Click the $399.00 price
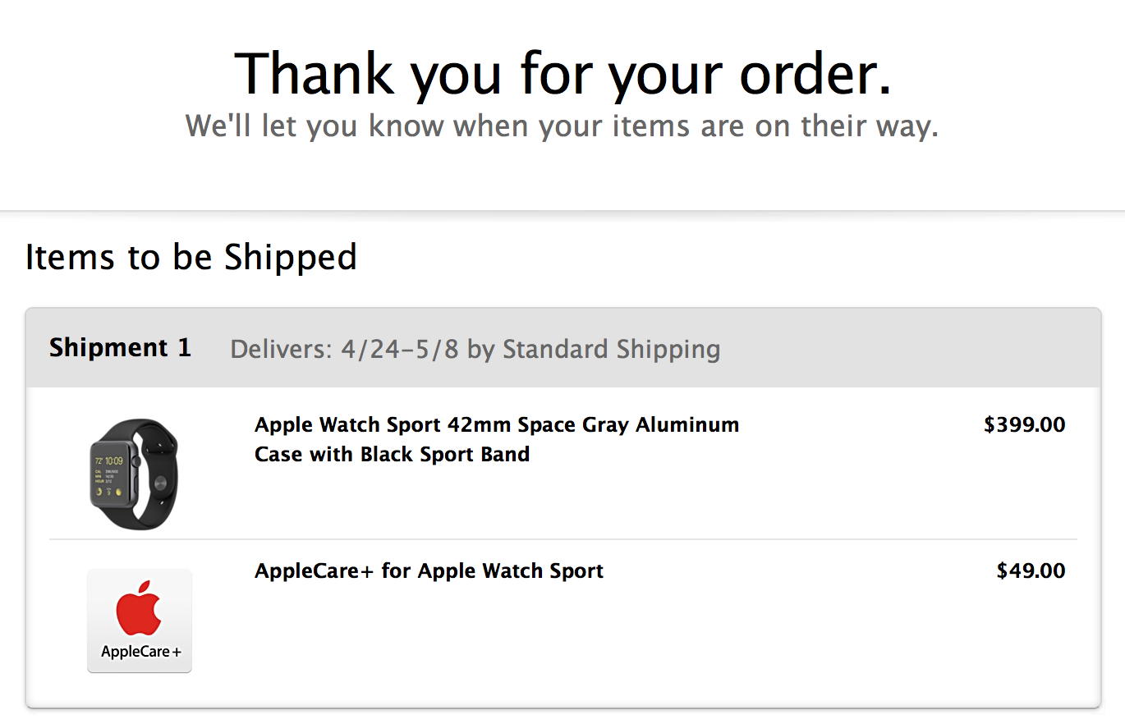The height and width of the screenshot is (724, 1125). pos(1024,424)
